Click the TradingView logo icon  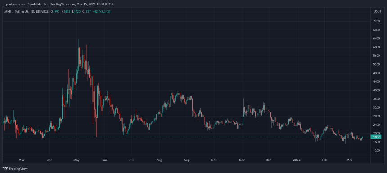(x=5, y=169)
